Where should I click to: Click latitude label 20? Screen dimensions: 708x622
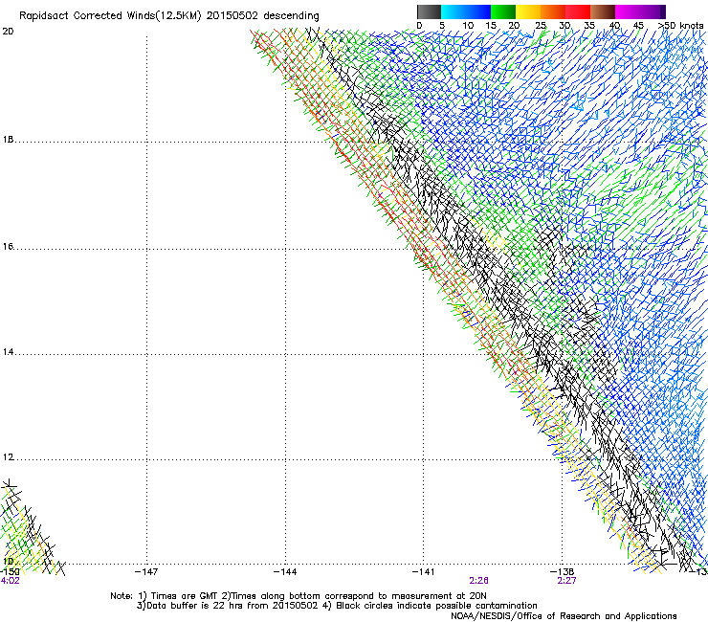[8, 32]
